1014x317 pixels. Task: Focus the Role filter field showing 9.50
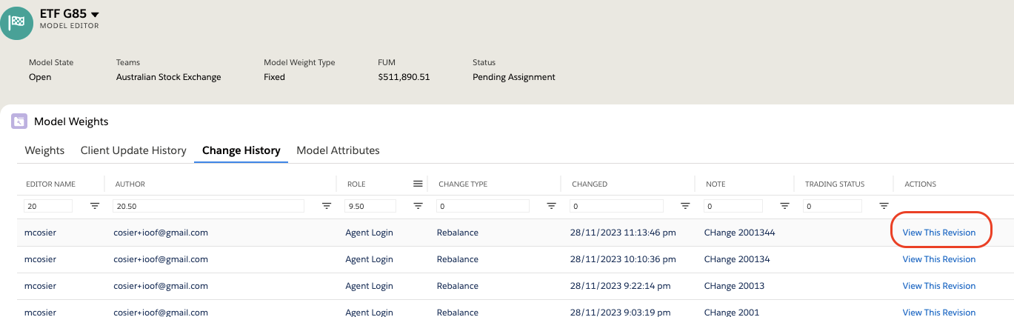point(370,206)
